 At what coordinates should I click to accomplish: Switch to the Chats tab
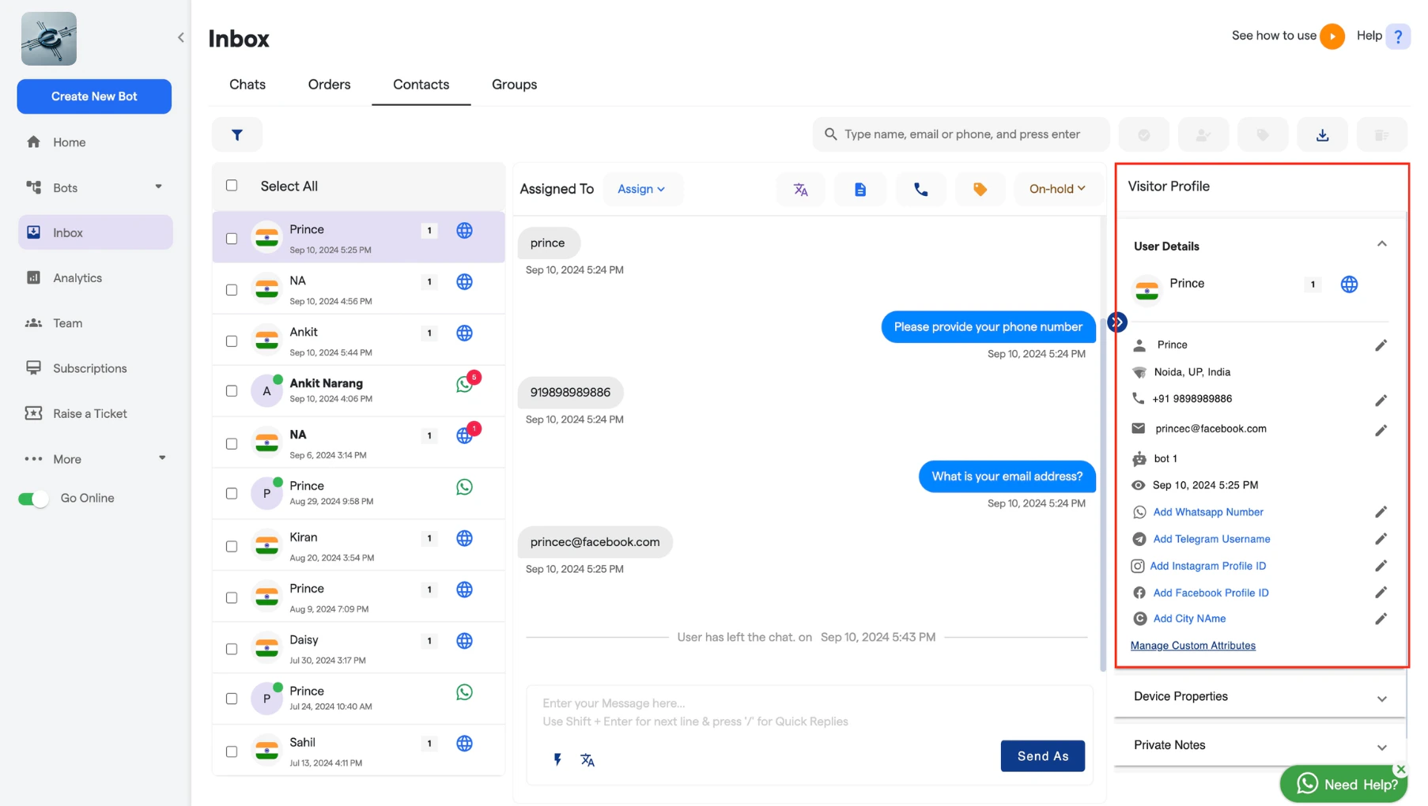(x=247, y=85)
